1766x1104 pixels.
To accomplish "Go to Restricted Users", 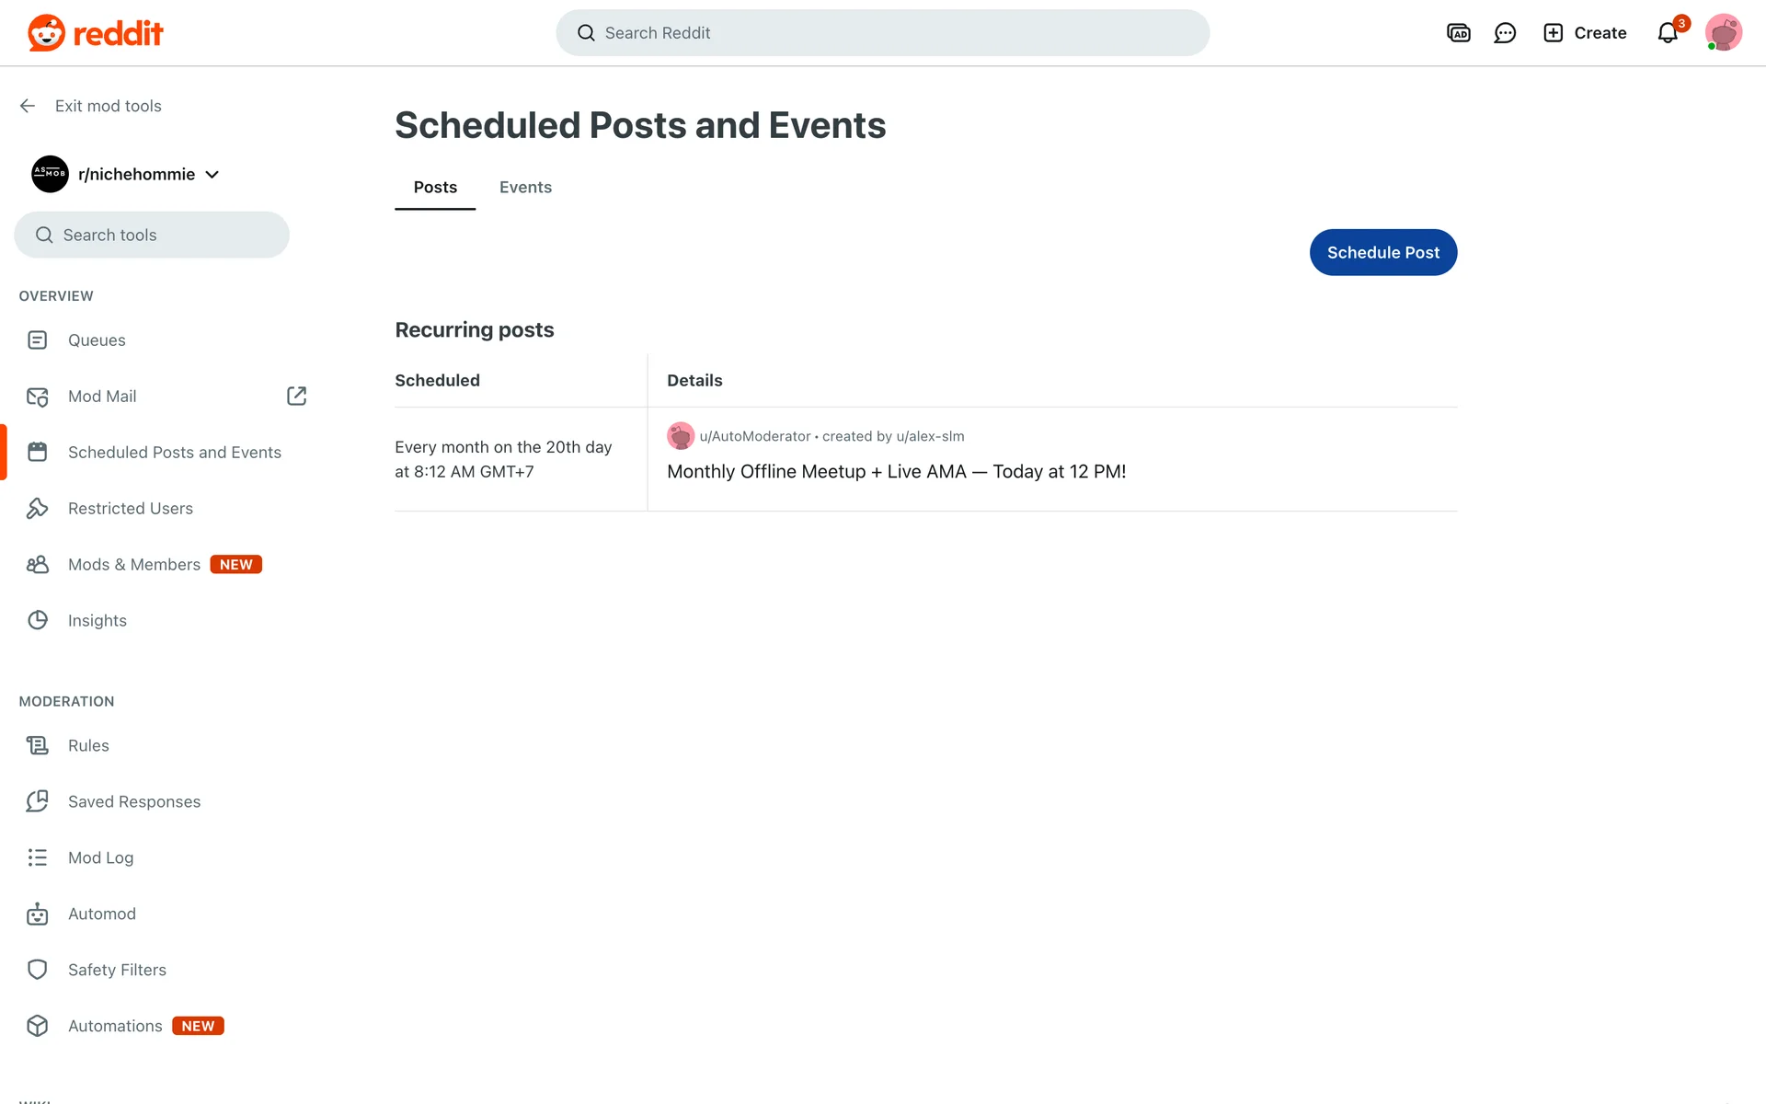I will (x=130, y=509).
